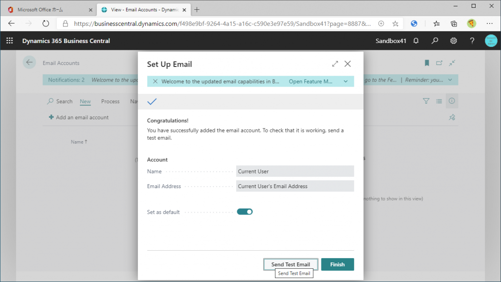
Task: Click the Notifications: 2 label
Action: click(x=67, y=80)
